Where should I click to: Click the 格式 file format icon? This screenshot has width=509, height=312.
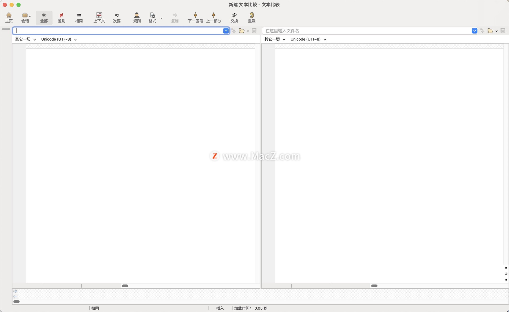(152, 18)
